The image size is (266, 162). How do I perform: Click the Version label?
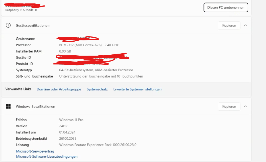pyautogui.click(x=21, y=126)
